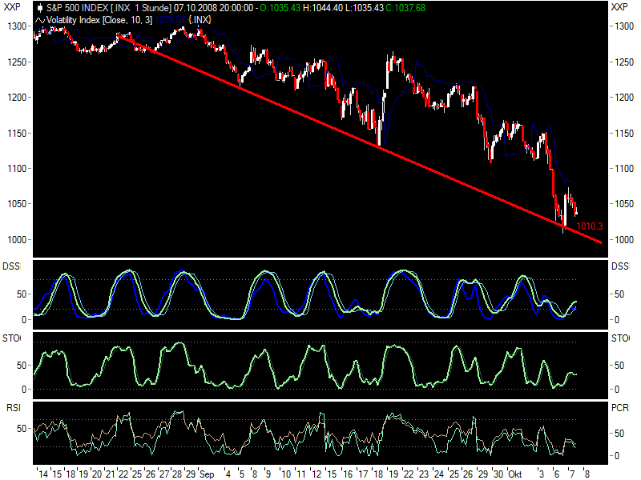Click the 07.10.2008 20:00:00 timestamp
Viewport: 641px width, 480px height.
click(213, 8)
